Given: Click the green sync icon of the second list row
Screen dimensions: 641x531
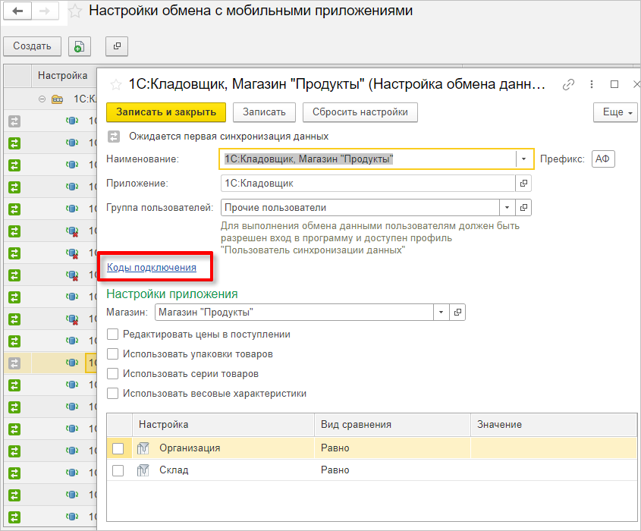Looking at the screenshot, I should (14, 143).
